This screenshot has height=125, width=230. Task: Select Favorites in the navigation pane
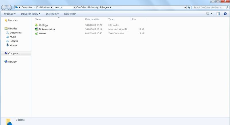click(13, 20)
